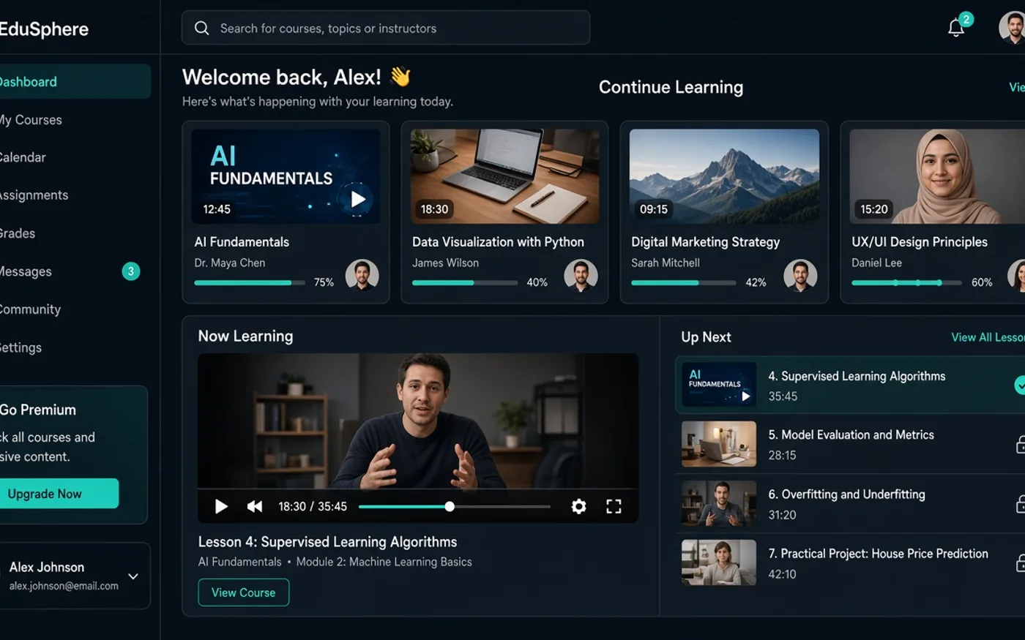
Task: Open Calendar from the sidebar
Action: point(23,157)
